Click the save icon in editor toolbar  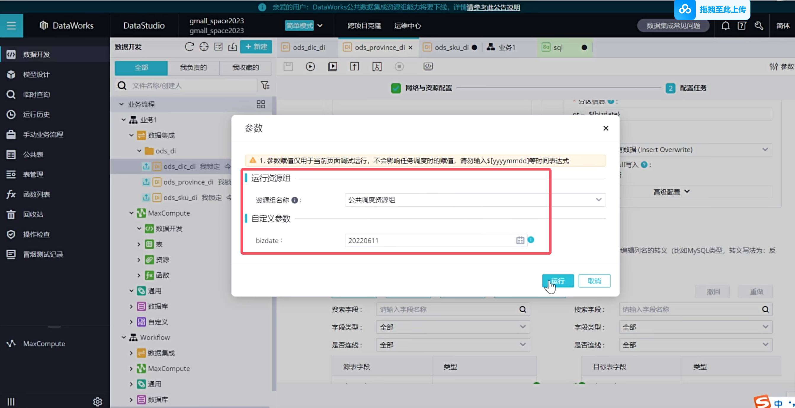[288, 66]
